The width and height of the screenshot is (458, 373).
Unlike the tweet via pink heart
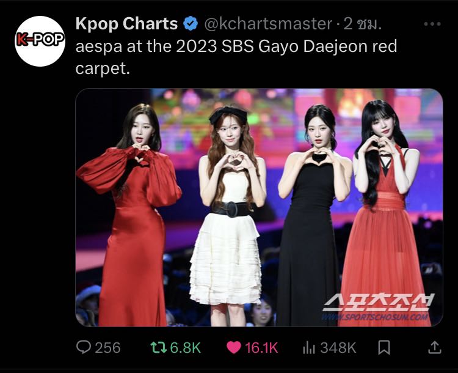[234, 347]
